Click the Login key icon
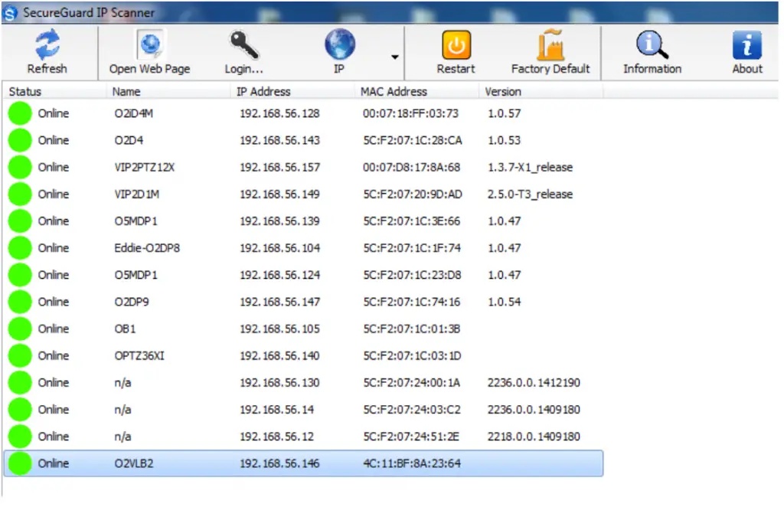The image size is (784, 507). point(243,44)
